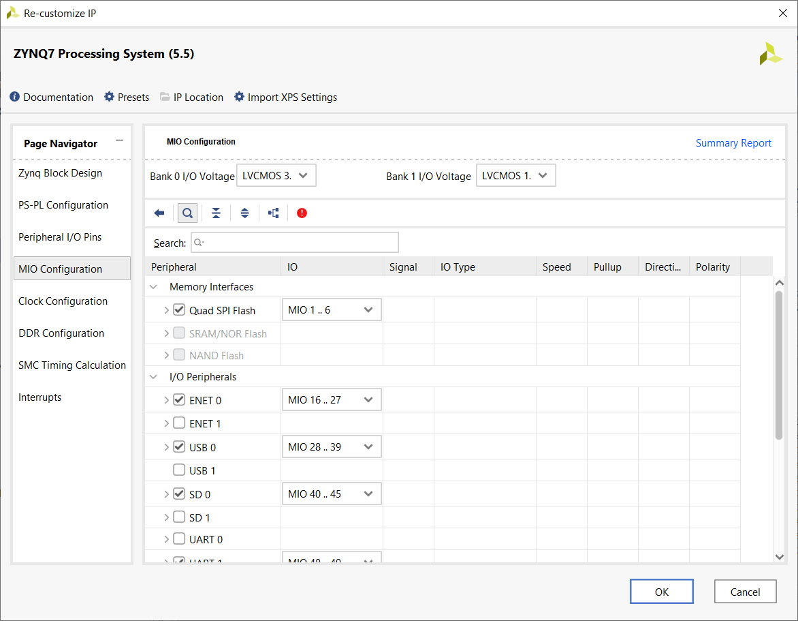Click the IP Location folder icon
Screen dimensions: 798x621
pos(165,97)
